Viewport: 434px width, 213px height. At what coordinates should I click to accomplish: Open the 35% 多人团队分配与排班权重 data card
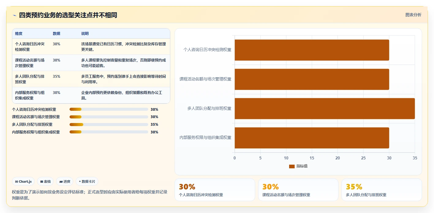(x=382, y=190)
